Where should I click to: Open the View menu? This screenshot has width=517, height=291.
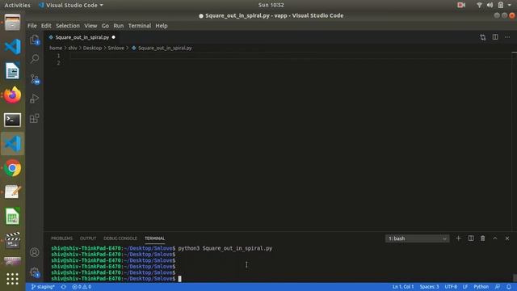[x=90, y=26]
